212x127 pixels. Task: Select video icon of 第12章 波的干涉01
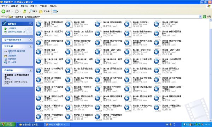[x=98, y=52]
